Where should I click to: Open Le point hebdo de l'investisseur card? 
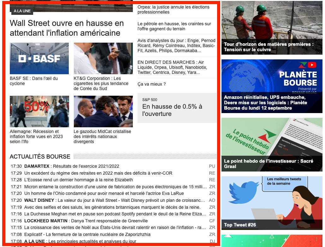[272, 145]
